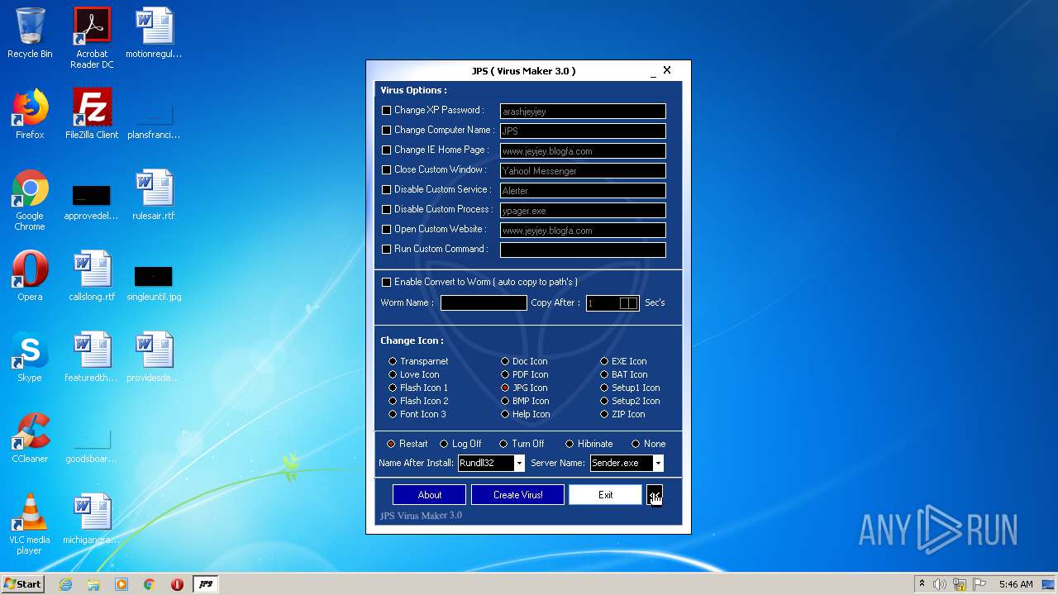
Task: Enable the Disable Custom Service checkbox
Action: [x=386, y=189]
